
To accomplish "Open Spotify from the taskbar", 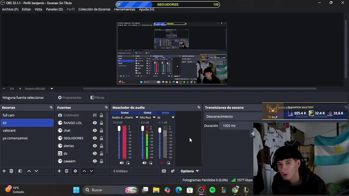I will 212,190.
